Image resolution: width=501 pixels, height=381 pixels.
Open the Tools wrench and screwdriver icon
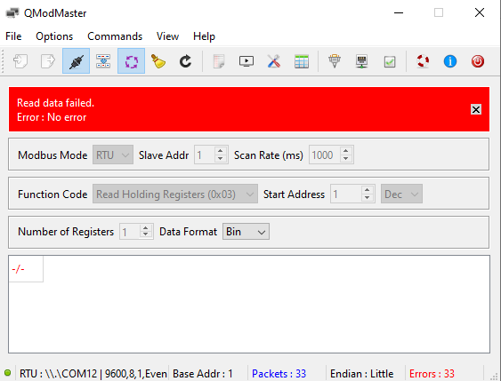[x=274, y=61]
